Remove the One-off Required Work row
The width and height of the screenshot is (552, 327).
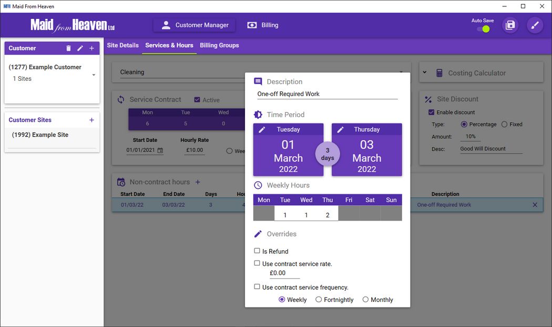(535, 205)
